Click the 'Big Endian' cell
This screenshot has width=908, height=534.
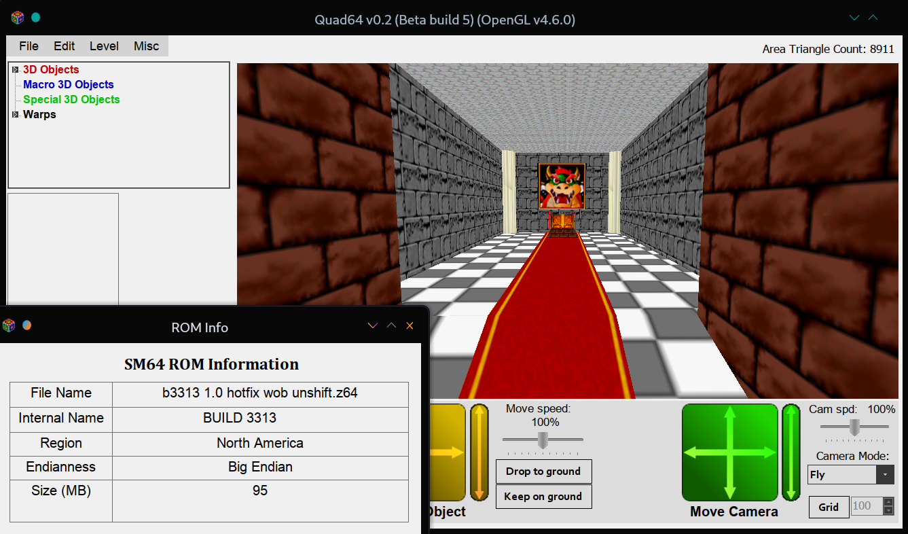pos(260,467)
